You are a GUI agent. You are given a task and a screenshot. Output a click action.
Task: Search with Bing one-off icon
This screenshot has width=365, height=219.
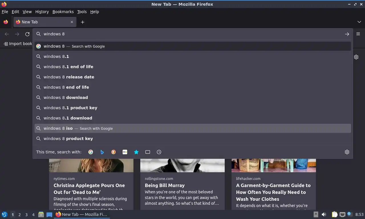102,152
